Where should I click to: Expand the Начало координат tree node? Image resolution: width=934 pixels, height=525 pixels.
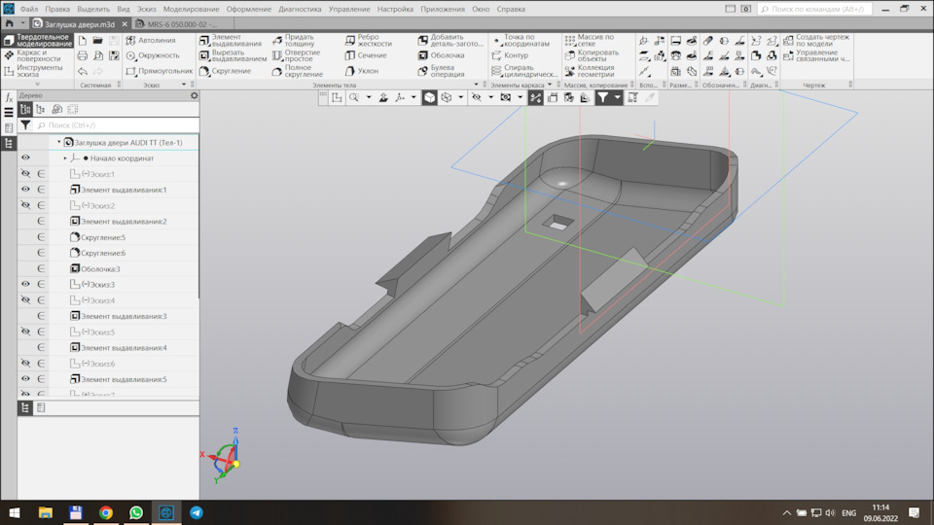65,157
